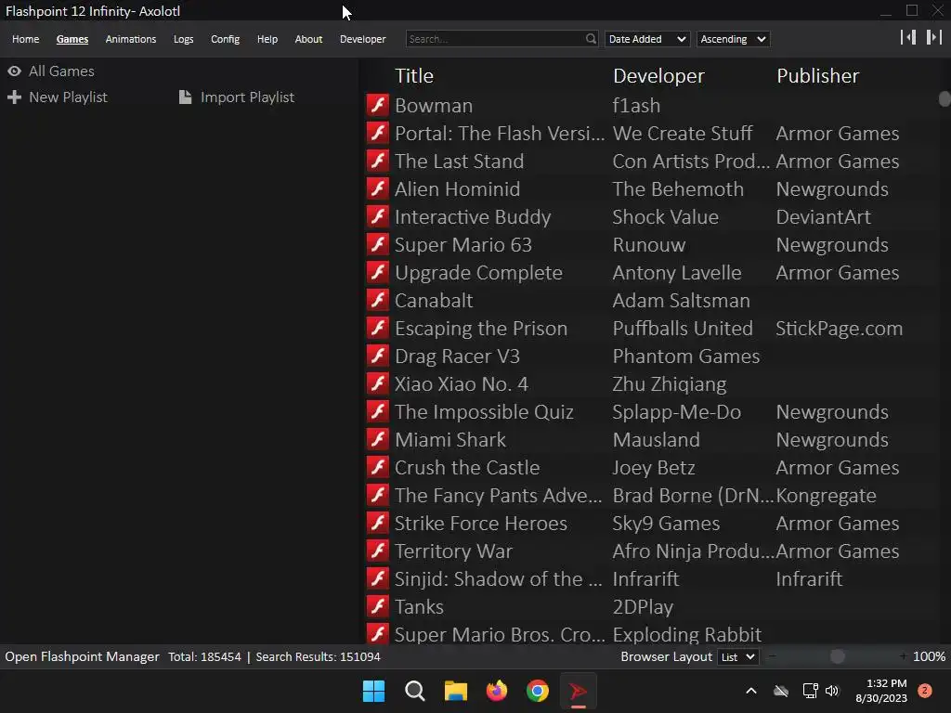Select The Fancy Pants Adventure row
Viewport: 951px width, 713px height.
tap(651, 496)
